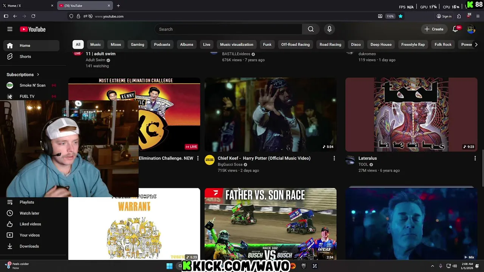Click the YouTube search input field

click(228, 29)
